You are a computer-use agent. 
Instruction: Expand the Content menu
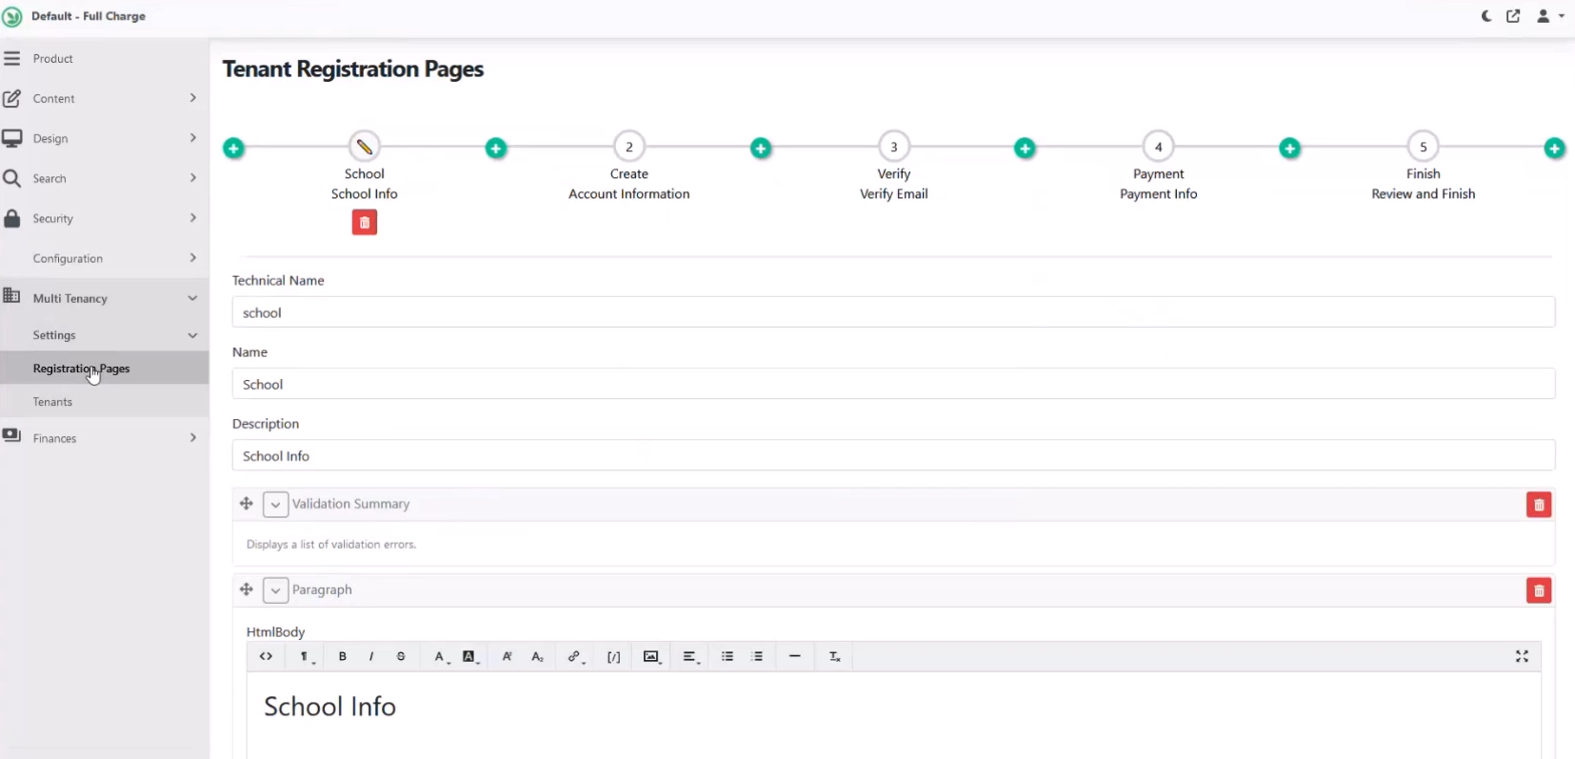[104, 99]
